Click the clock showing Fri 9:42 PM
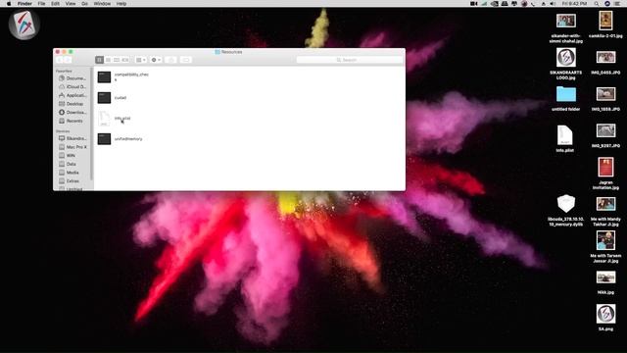 click(x=574, y=4)
